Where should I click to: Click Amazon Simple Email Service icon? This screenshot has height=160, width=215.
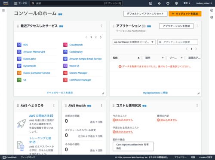click(x=65, y=59)
